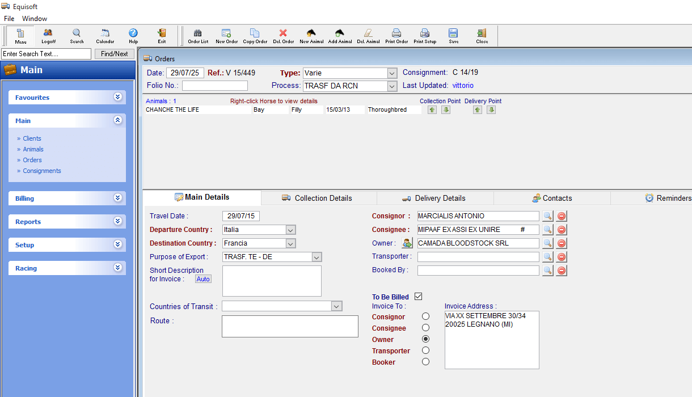Switch to Delivery Details tab

point(434,198)
